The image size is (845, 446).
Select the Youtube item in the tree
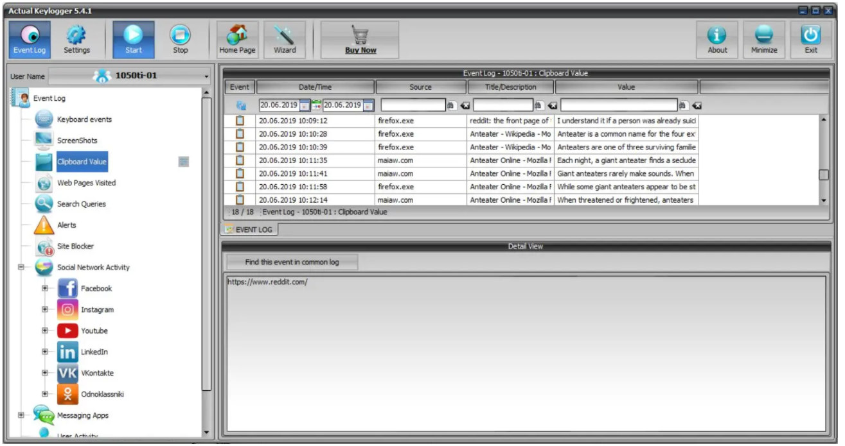click(94, 331)
